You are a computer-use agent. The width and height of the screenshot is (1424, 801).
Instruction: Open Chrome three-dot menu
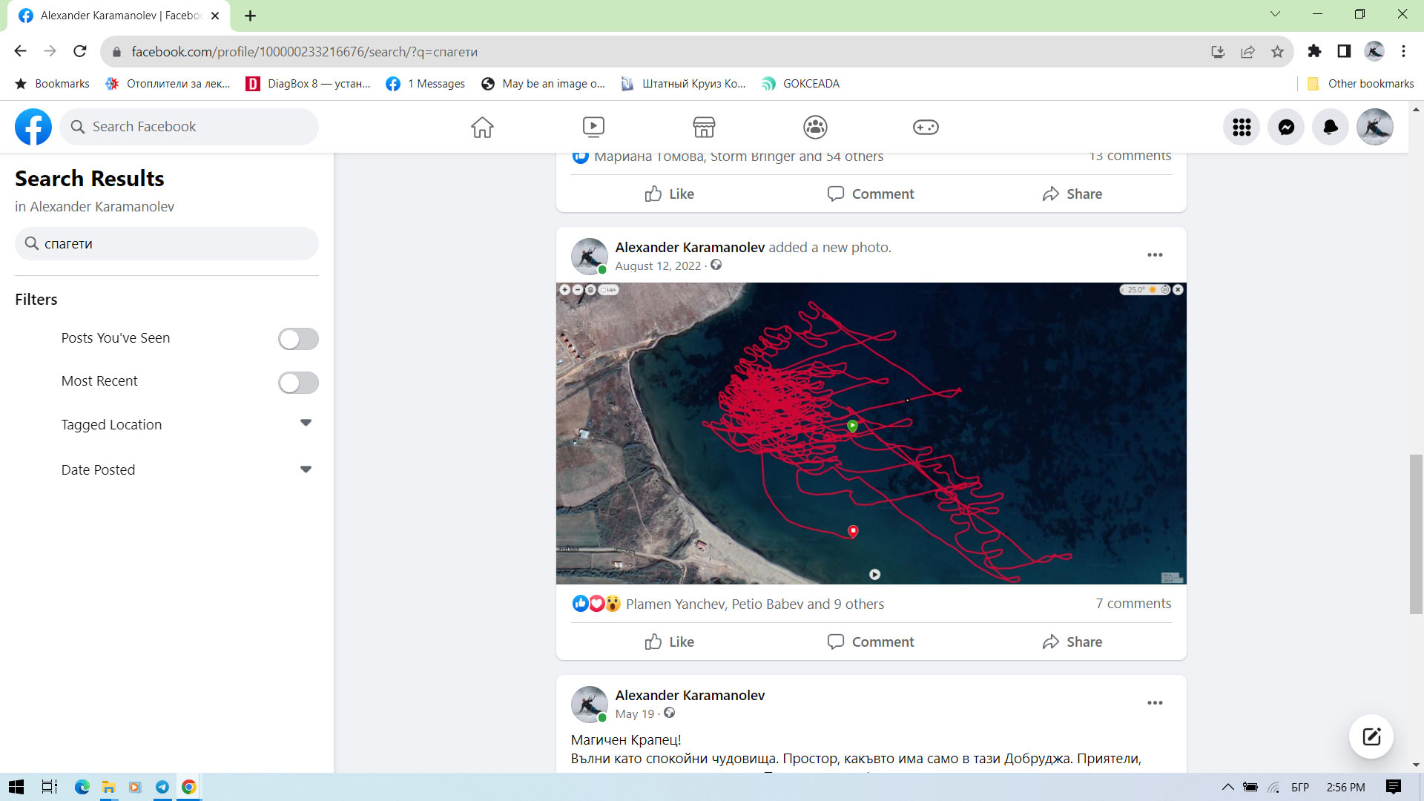1403,51
